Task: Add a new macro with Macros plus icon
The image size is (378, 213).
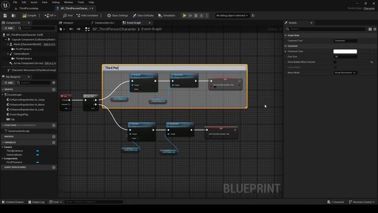Action: (54, 137)
